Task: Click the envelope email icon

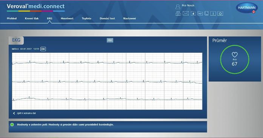Action: coord(186,14)
